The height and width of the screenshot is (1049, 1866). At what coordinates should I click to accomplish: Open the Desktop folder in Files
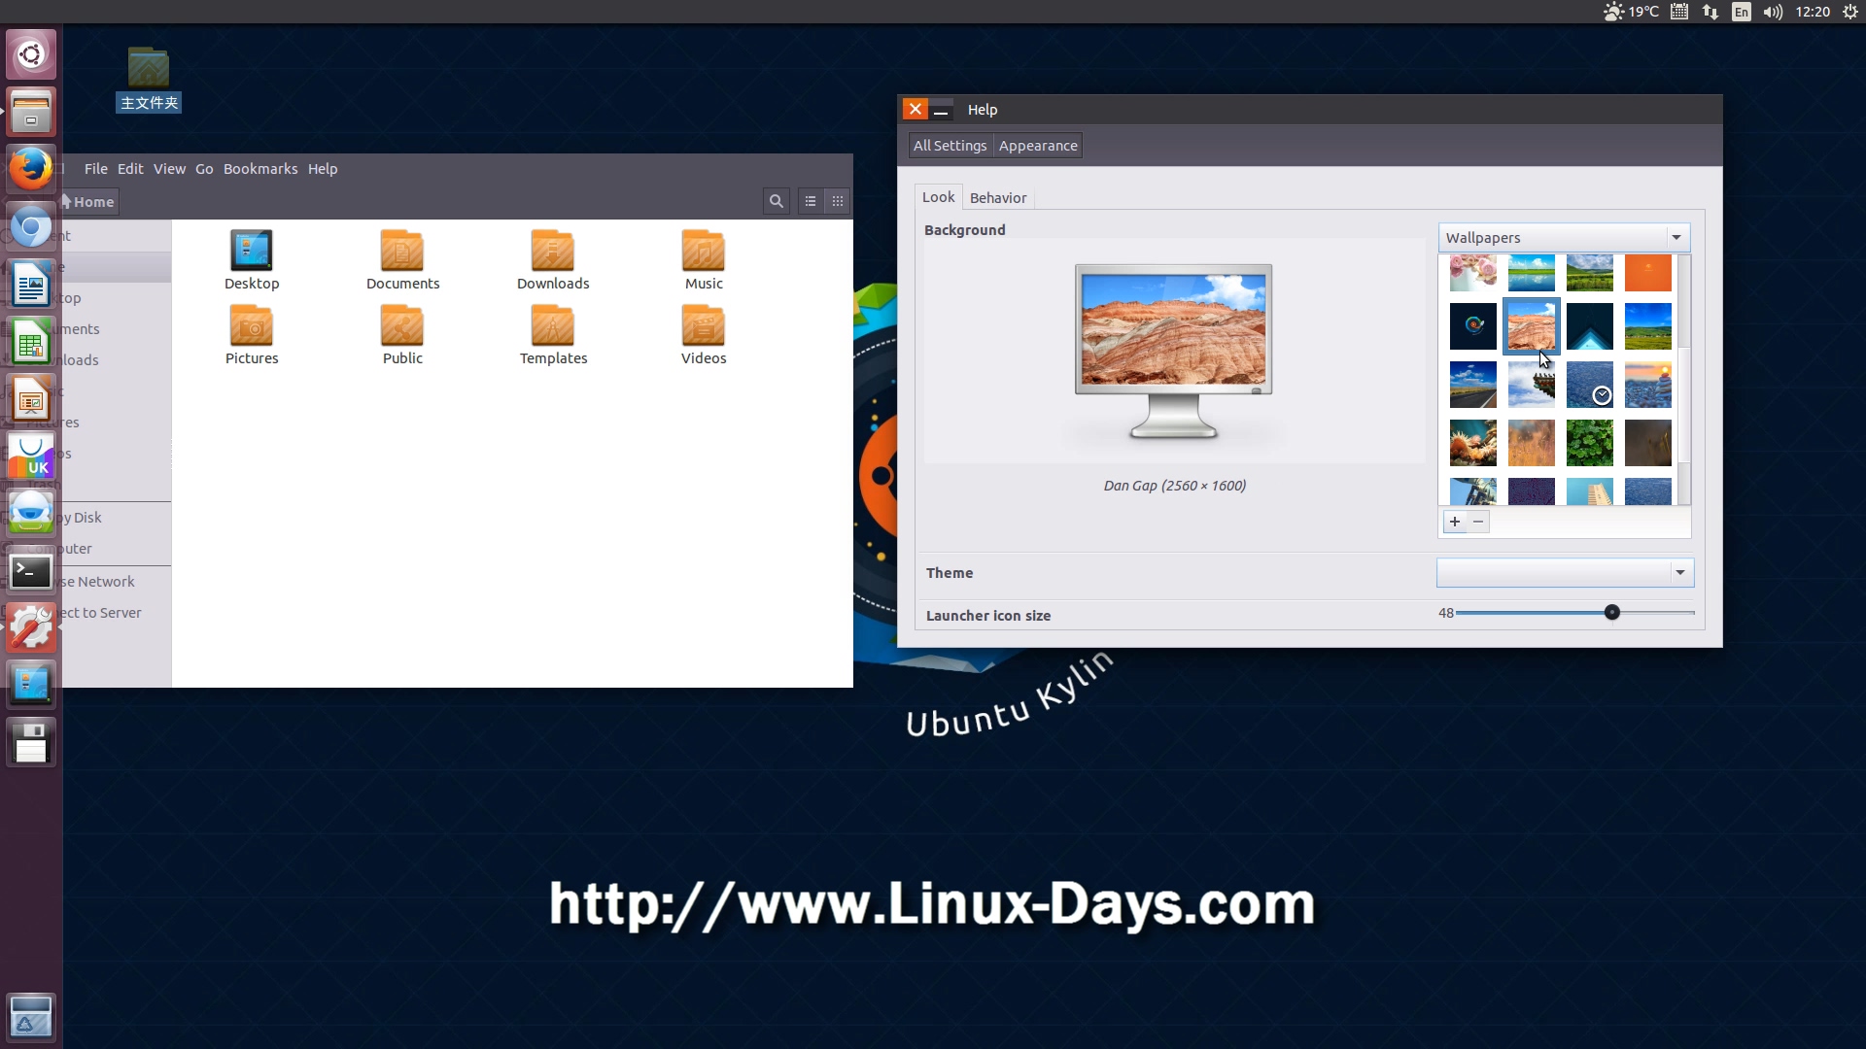252,260
